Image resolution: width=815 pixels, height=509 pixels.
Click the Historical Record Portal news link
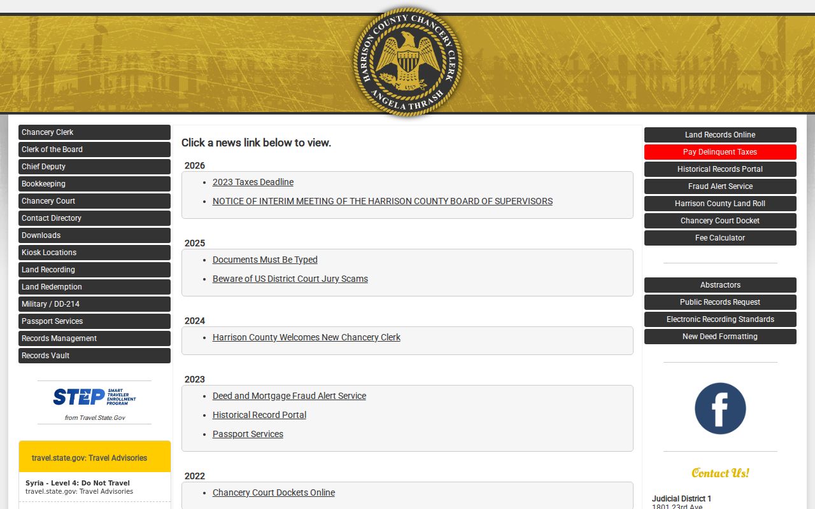click(259, 415)
